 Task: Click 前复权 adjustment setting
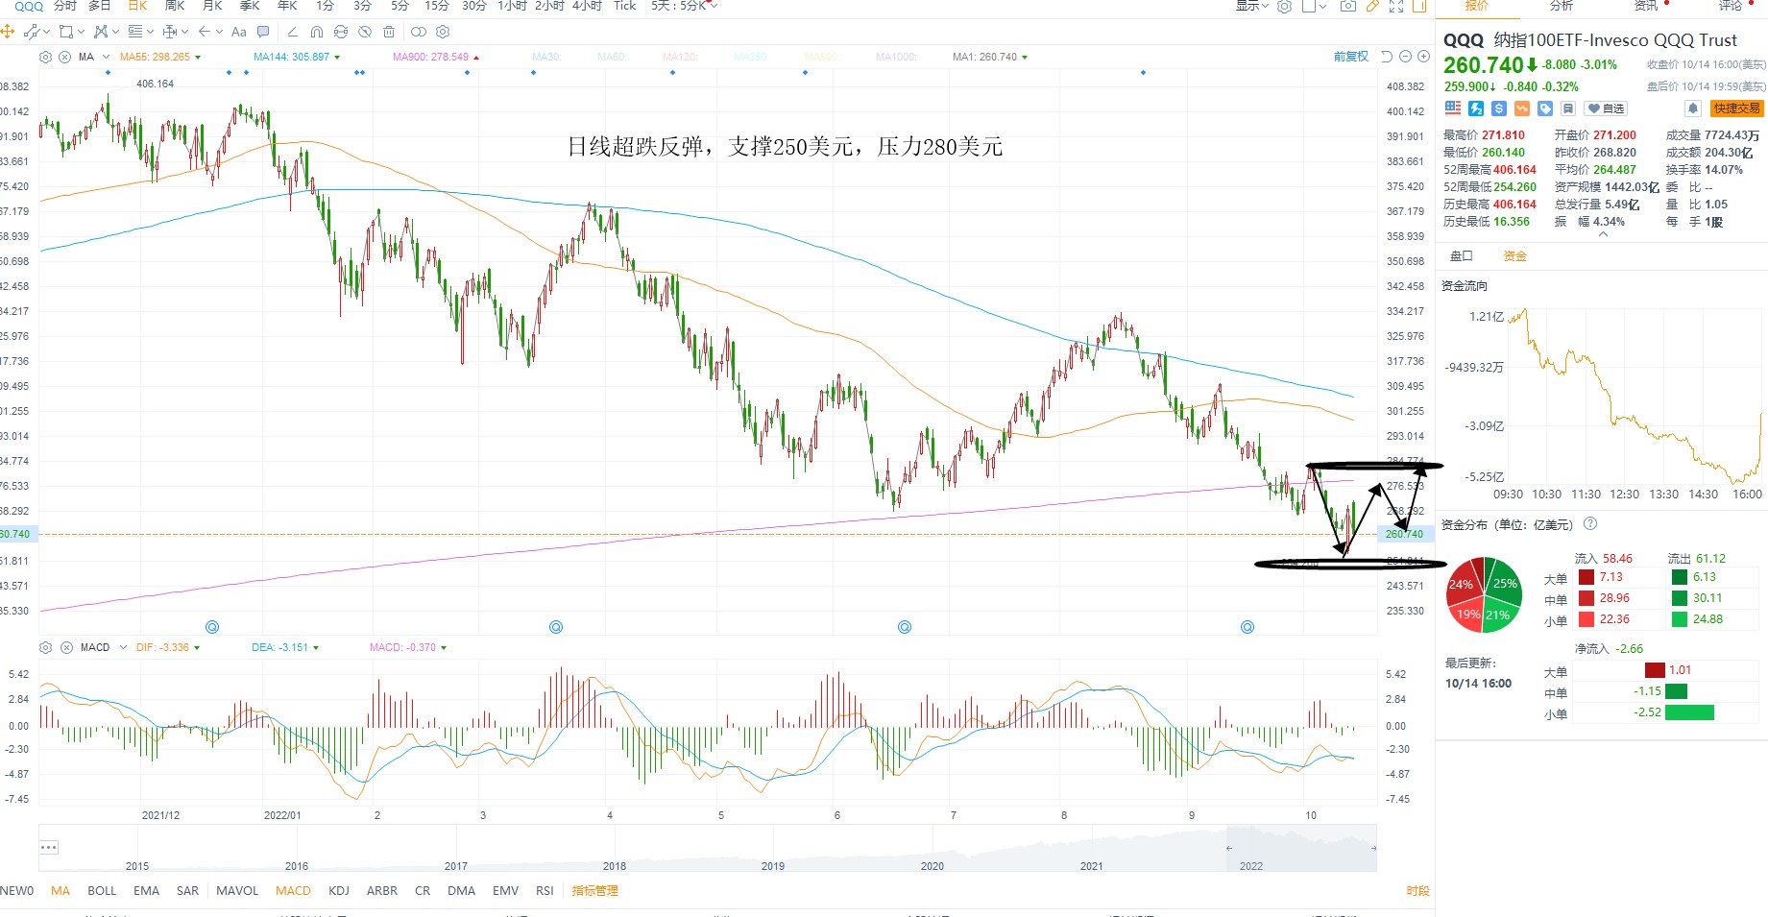coord(1351,57)
